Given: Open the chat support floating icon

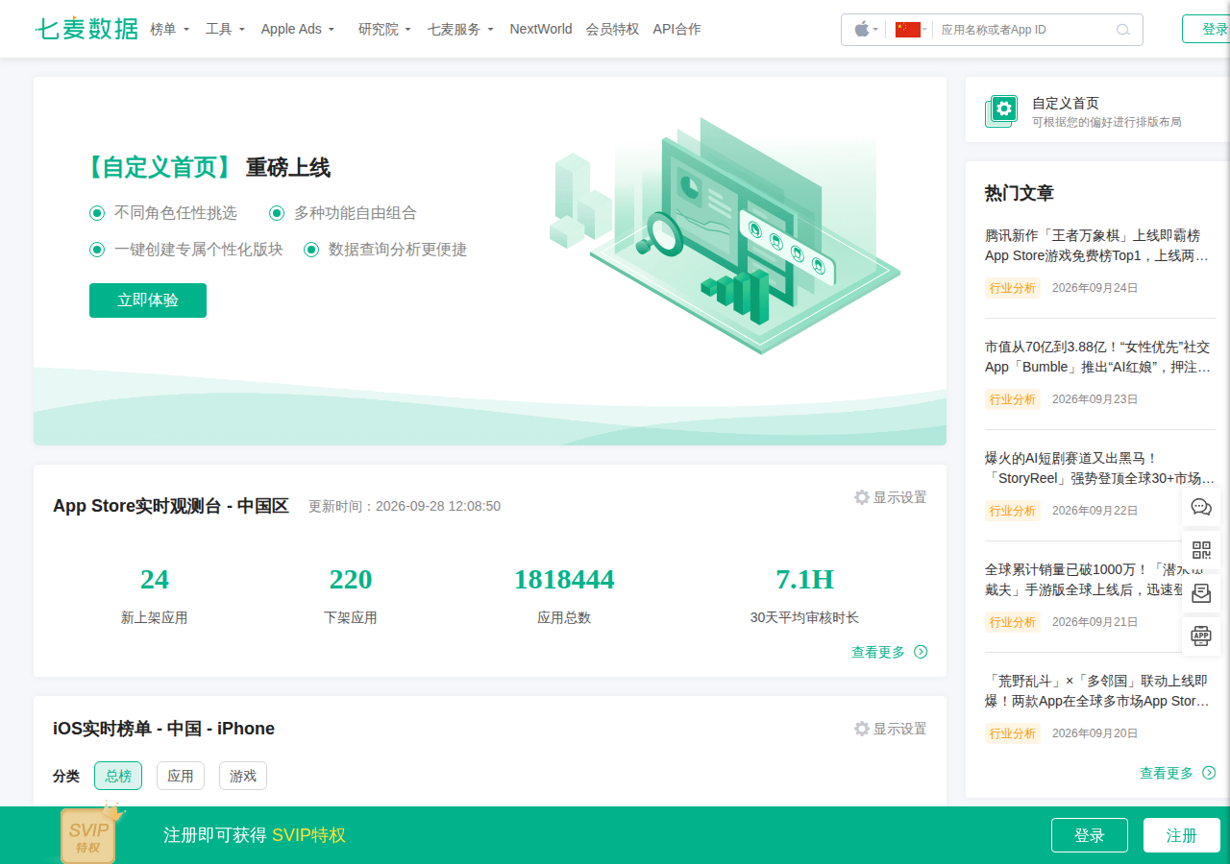Looking at the screenshot, I should tap(1201, 507).
